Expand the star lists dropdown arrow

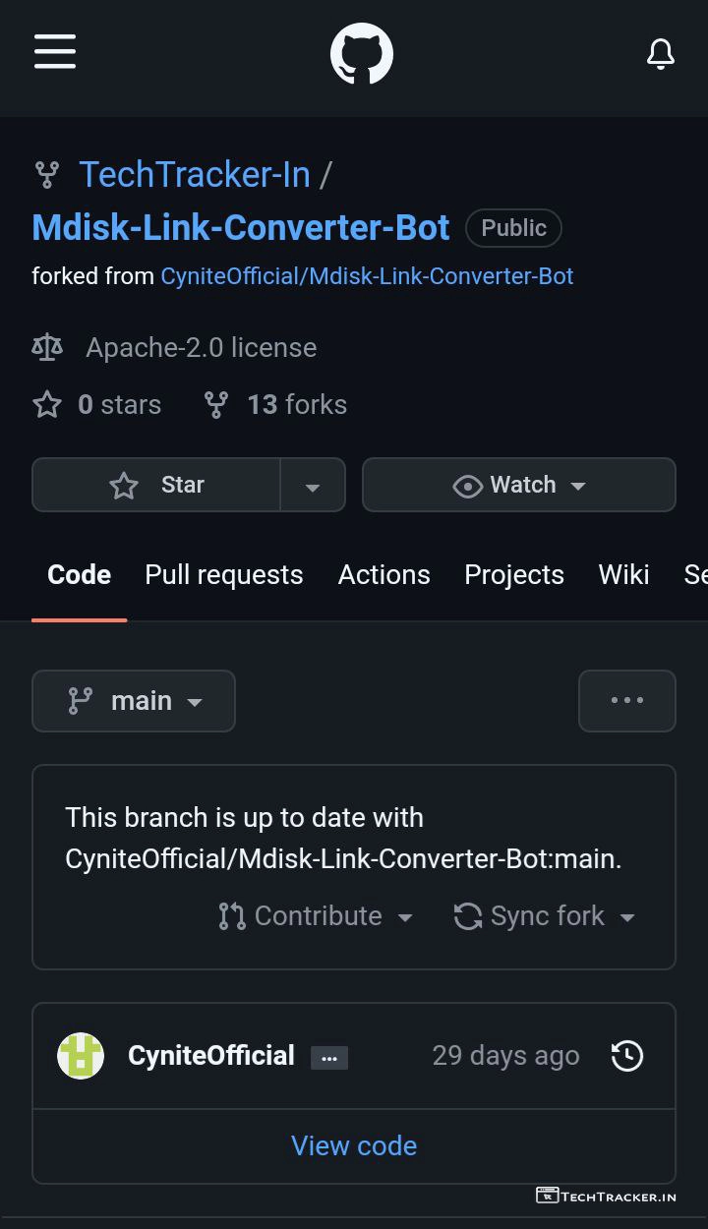coord(313,485)
